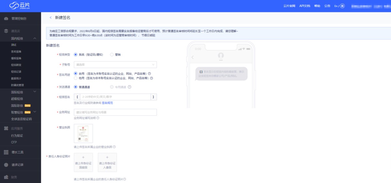Viewport: 391px width, 183px height.
Task: Click the 应用服务 puzzle icon
Action: pos(6,128)
